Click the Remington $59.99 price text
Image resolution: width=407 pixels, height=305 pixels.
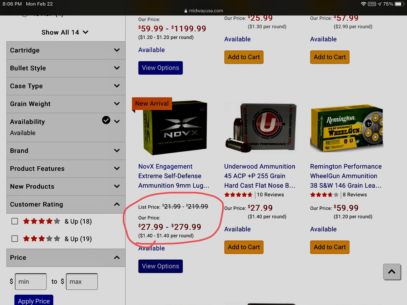click(346, 208)
